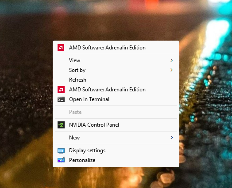Viewport: 232px width, 188px height.
Task: Expand the Sort by chevron
Action: [171, 70]
